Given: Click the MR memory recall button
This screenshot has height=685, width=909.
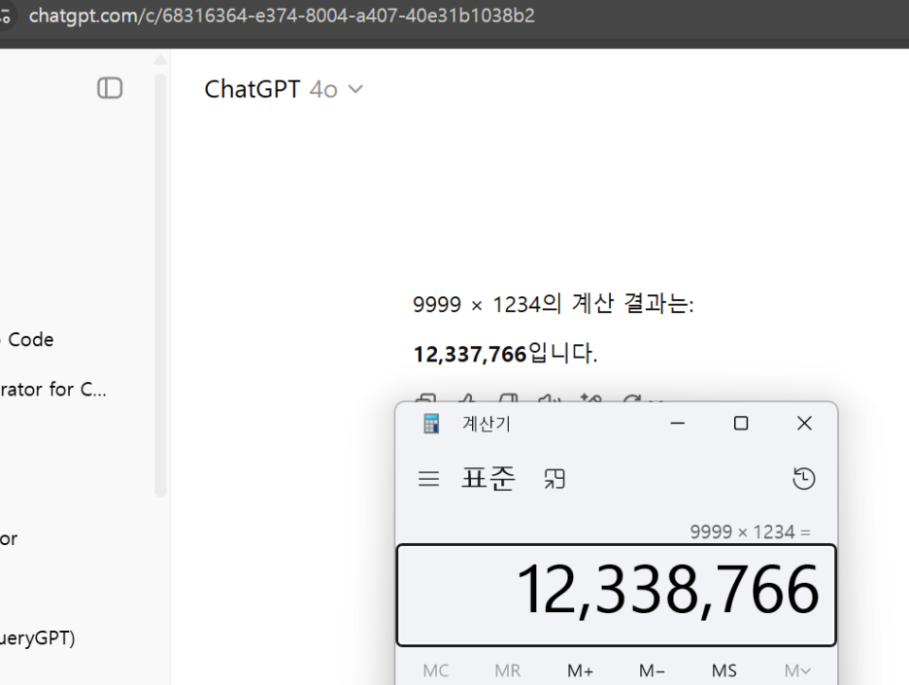Looking at the screenshot, I should pos(507,671).
